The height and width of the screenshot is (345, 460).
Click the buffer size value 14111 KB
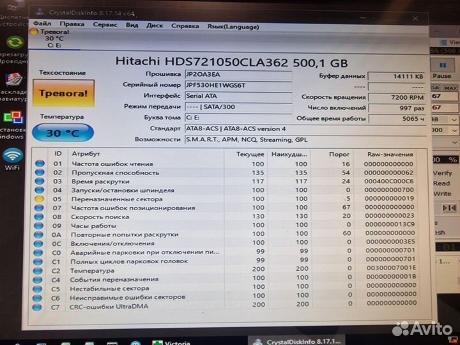396,76
